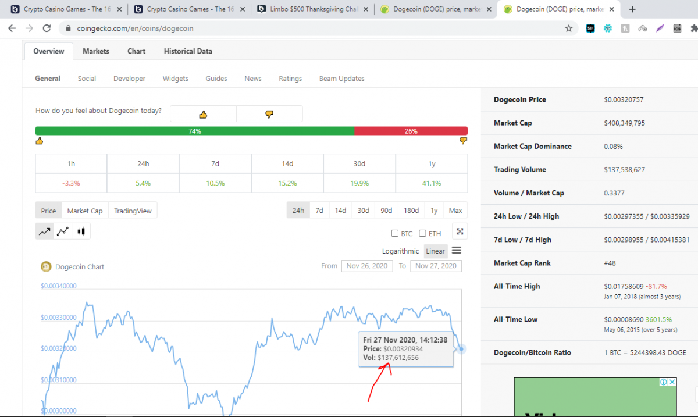698x417 pixels.
Task: Enable the ETH comparison checkbox
Action: click(x=422, y=234)
